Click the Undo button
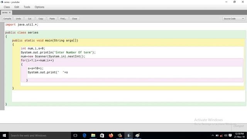 pyautogui.click(x=18, y=19)
